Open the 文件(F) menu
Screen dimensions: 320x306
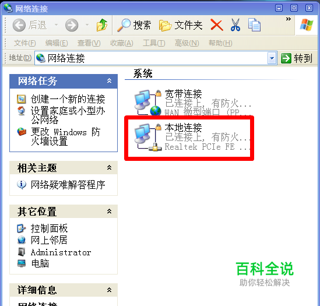click(x=24, y=43)
